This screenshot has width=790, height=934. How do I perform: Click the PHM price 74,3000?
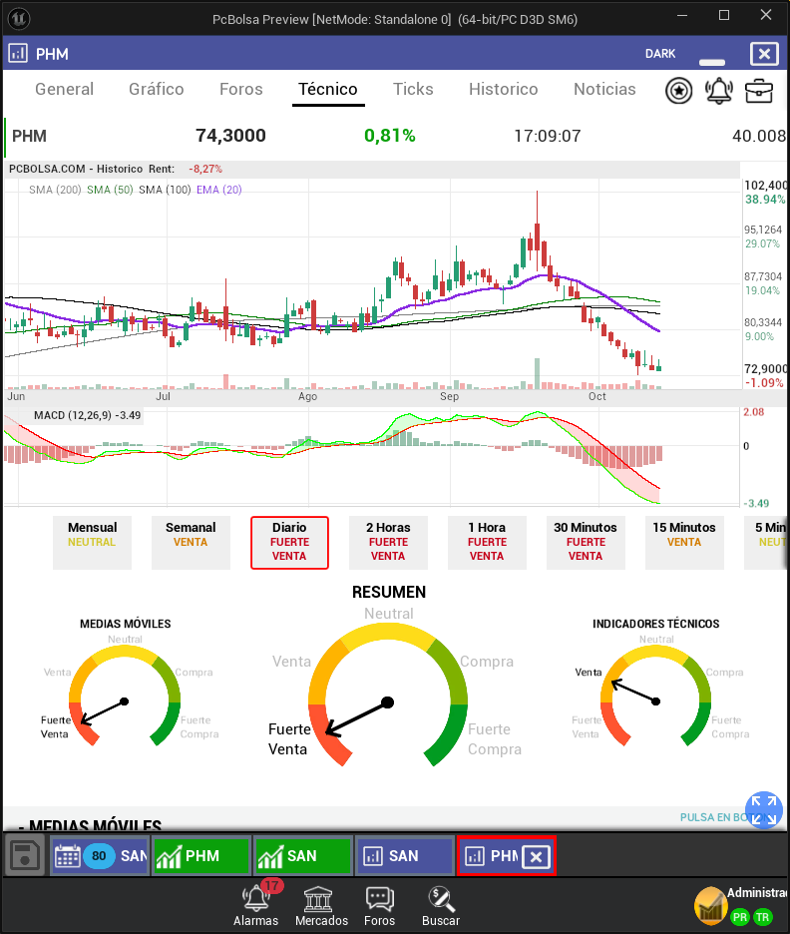tap(231, 136)
